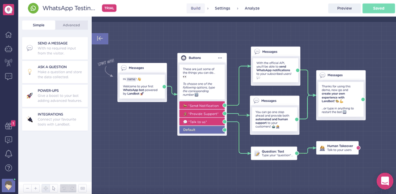This screenshot has height=194, width=396.
Task: Click the TRIAL badge
Action: [109, 8]
